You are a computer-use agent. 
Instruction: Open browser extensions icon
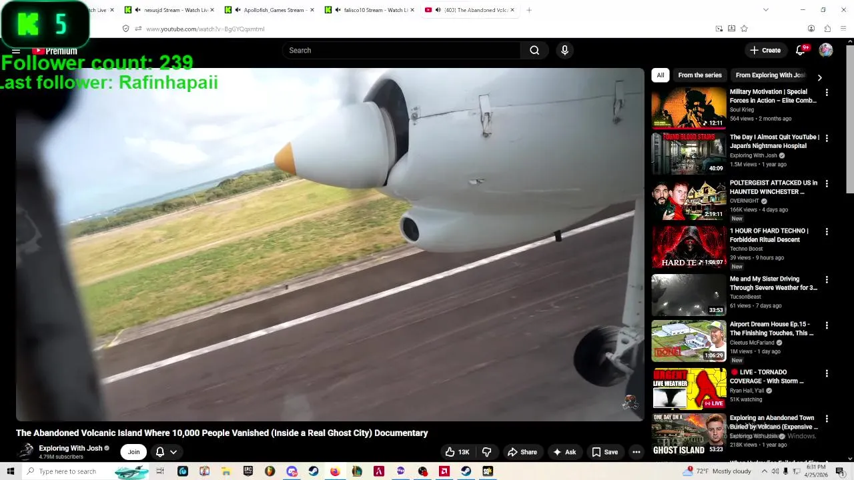click(x=827, y=29)
